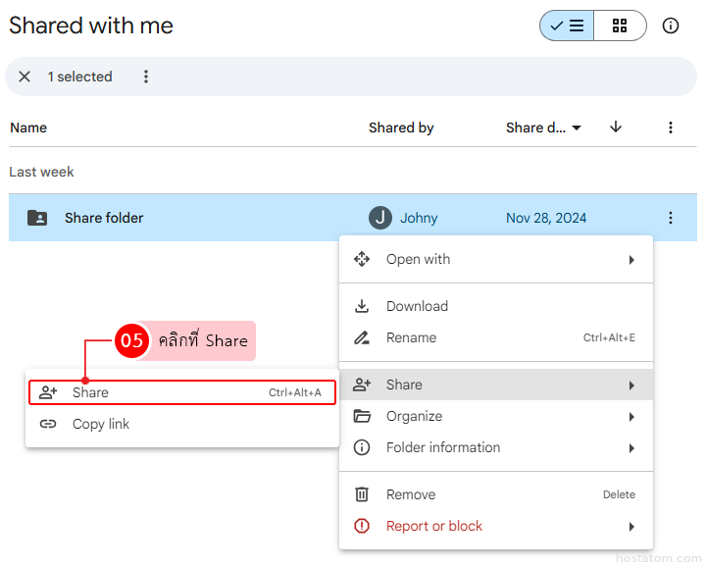The width and height of the screenshot is (706, 566).
Task: Select Copy link in the submenu
Action: click(x=100, y=424)
